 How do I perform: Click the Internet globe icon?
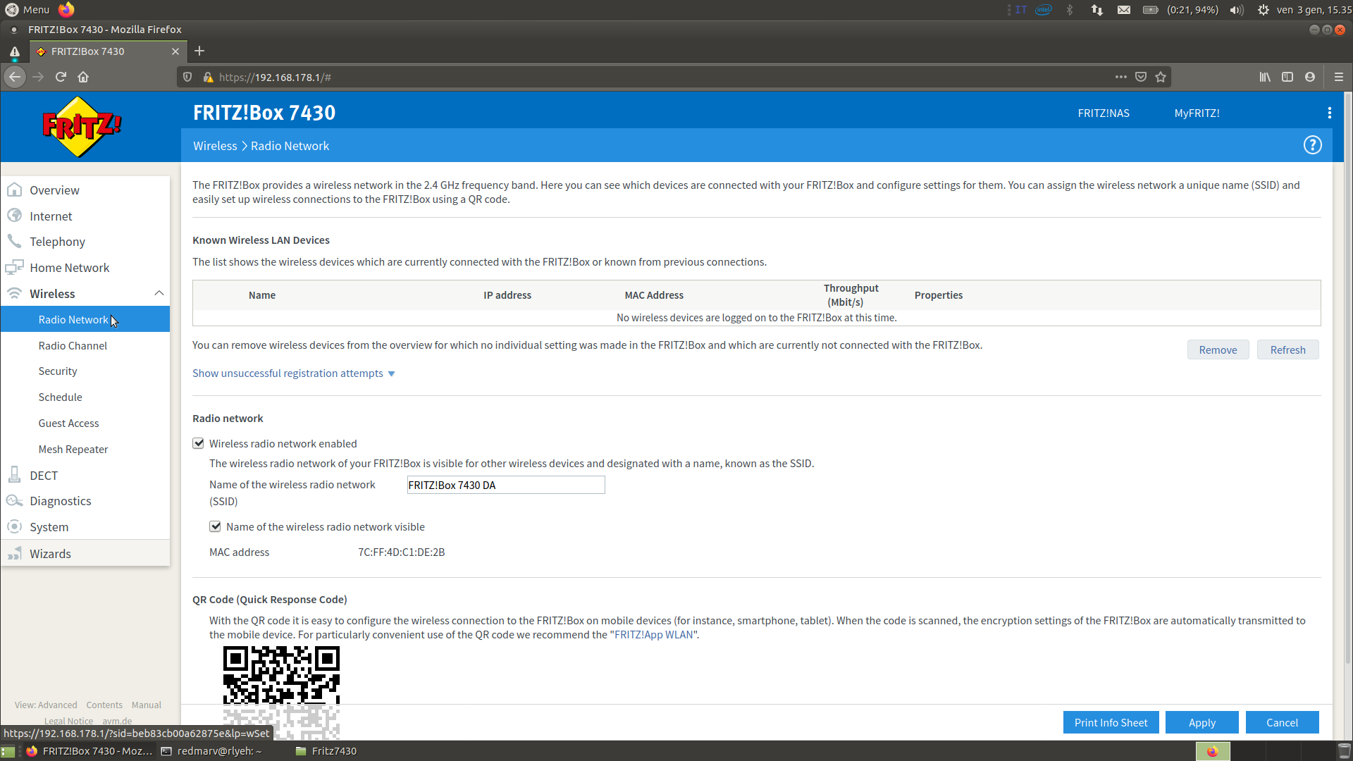(x=14, y=216)
